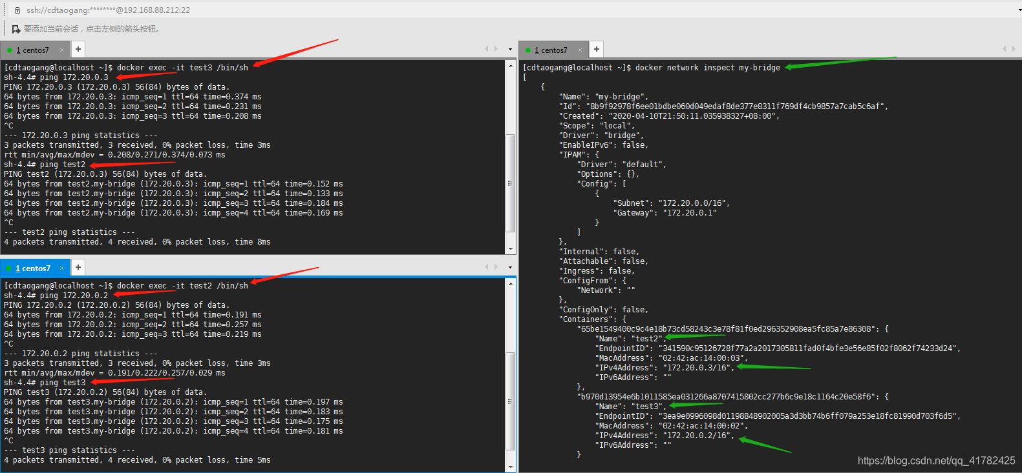Click the '"Name": "test2"' line
Viewport: 1022px width, 473px height.
click(630, 339)
